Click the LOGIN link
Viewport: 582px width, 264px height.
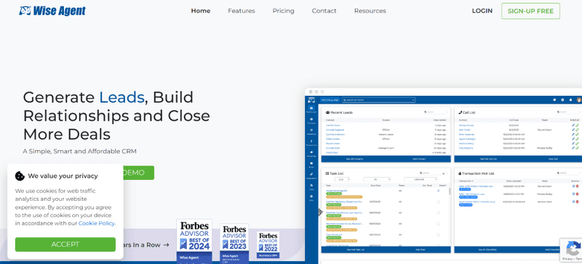coord(482,11)
